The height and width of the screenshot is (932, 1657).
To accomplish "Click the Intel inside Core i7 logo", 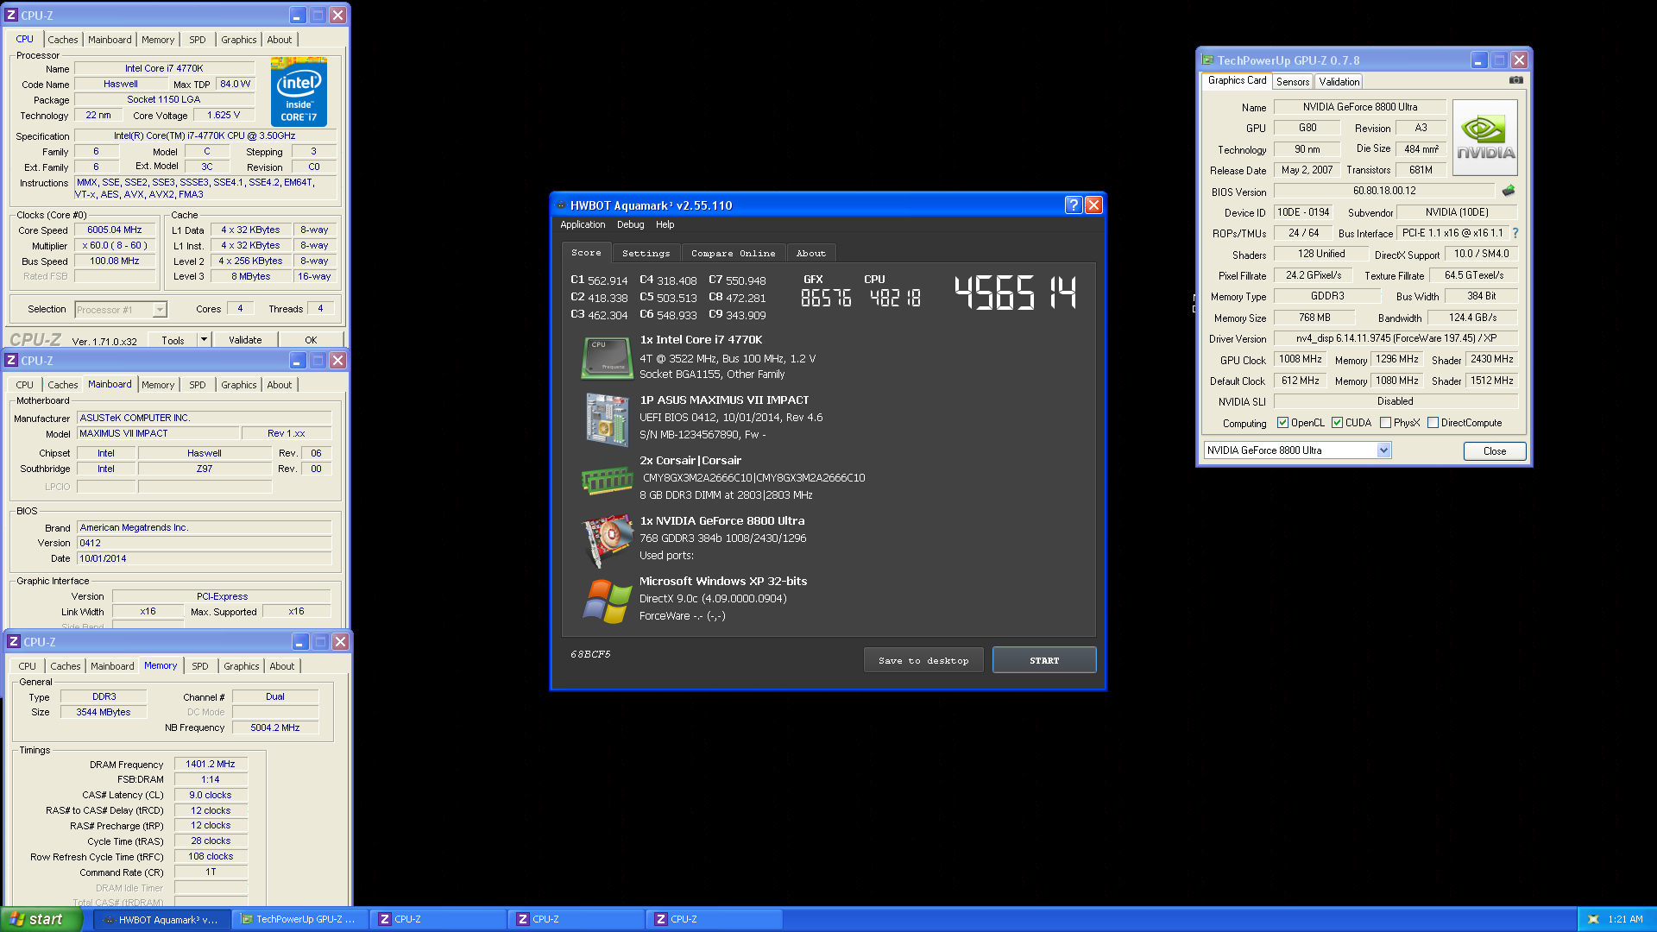I will click(x=299, y=91).
